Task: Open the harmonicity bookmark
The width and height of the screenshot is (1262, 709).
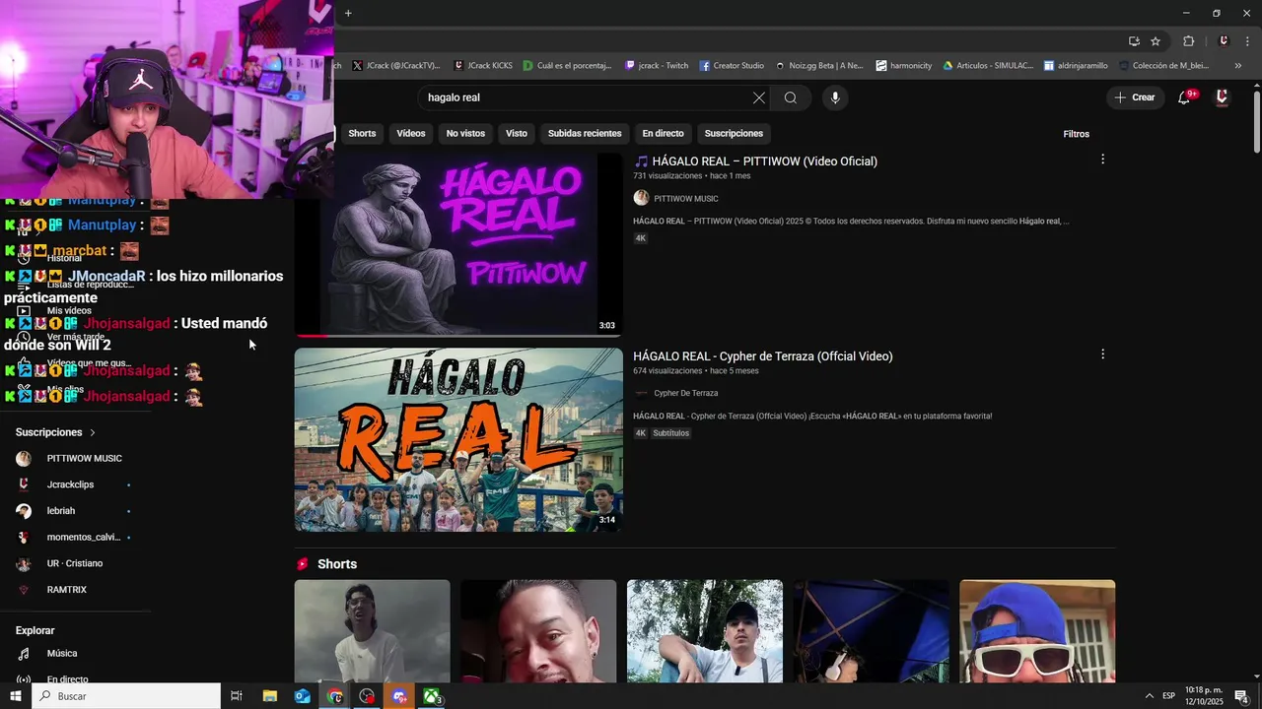Action: 904,66
